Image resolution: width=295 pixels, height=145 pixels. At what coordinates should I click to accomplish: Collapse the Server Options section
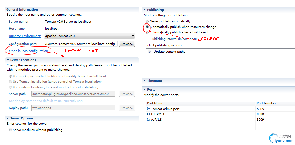click(x=8, y=118)
